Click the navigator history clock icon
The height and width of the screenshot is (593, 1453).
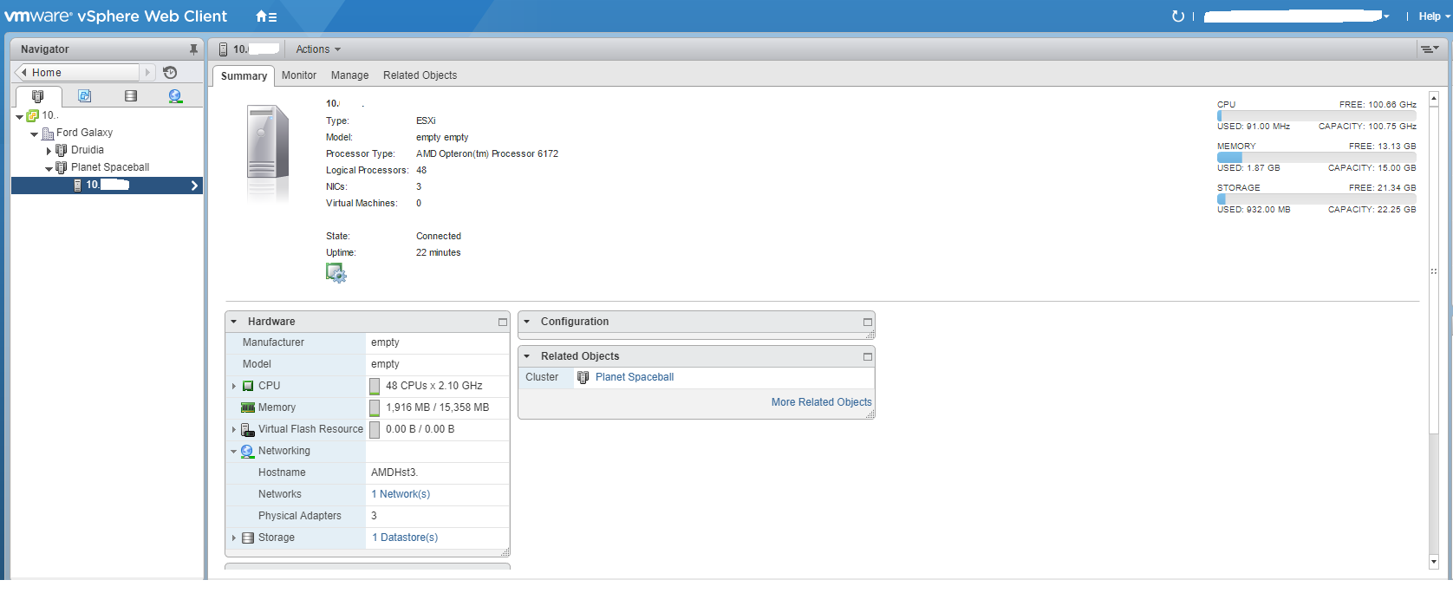point(170,73)
